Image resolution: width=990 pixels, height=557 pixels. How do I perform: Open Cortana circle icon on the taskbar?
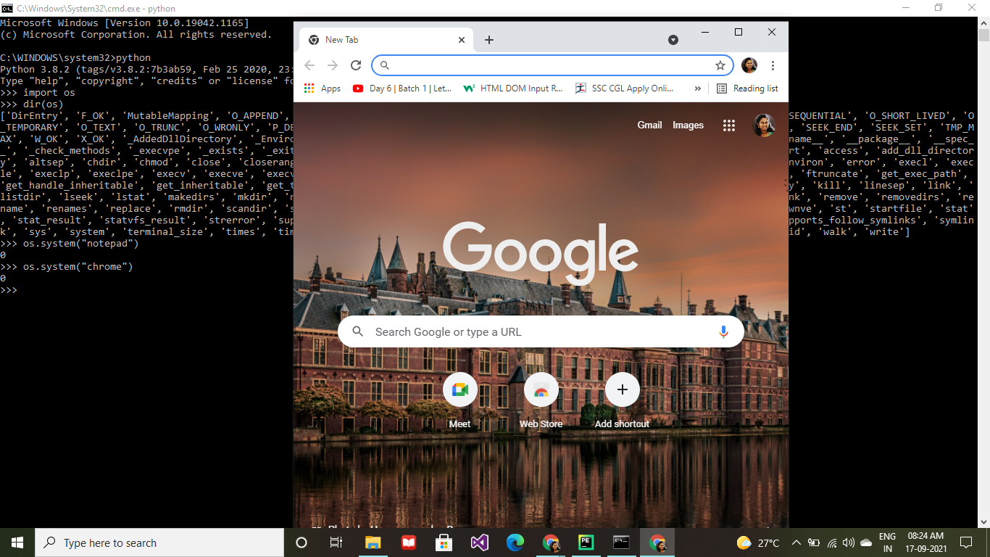(x=301, y=542)
